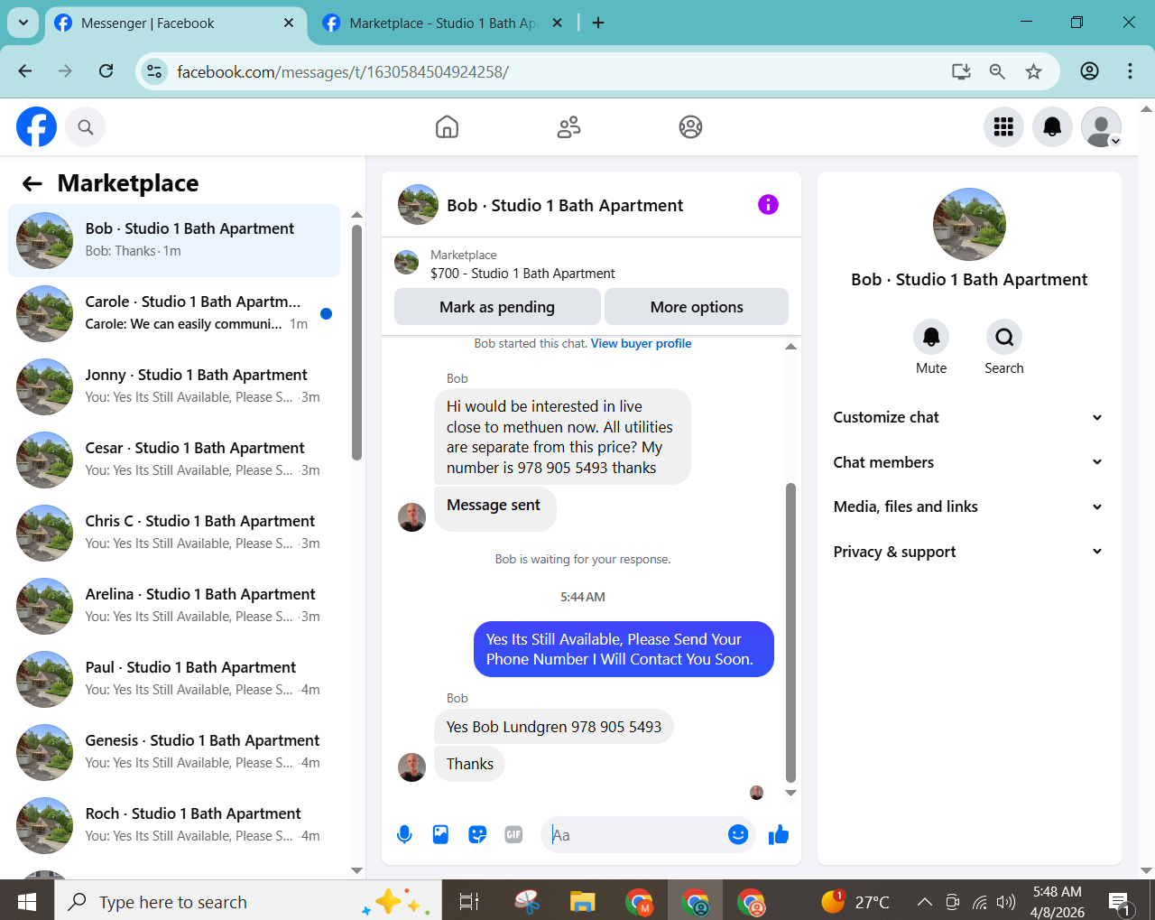1155x920 pixels.
Task: Click the back arrow beside Marketplace
Action: pyautogui.click(x=32, y=184)
